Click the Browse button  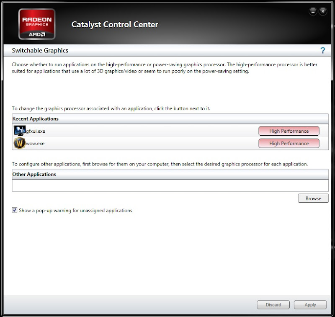[x=313, y=198]
